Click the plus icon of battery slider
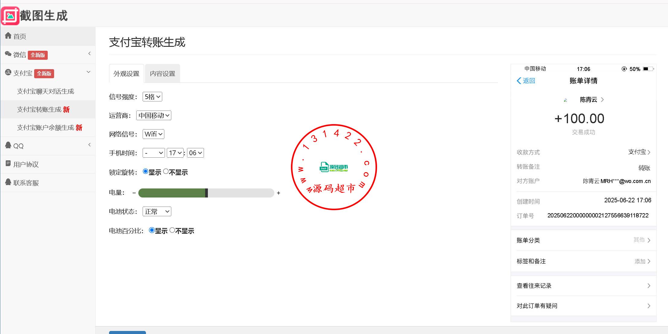Screen dimensions: 668x334 pyautogui.click(x=279, y=193)
